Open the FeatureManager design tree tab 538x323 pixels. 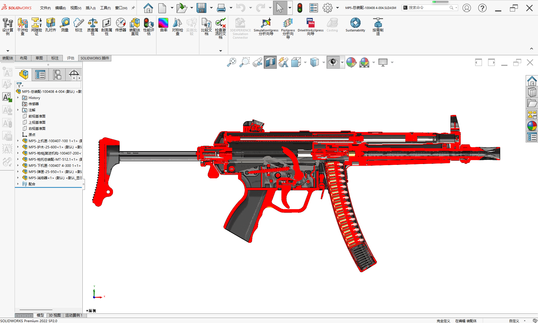(24, 75)
